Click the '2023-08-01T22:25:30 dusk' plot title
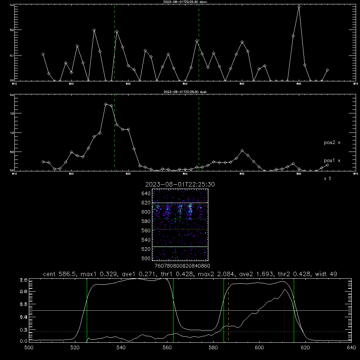The width and height of the screenshot is (360, 360). (x=185, y=91)
